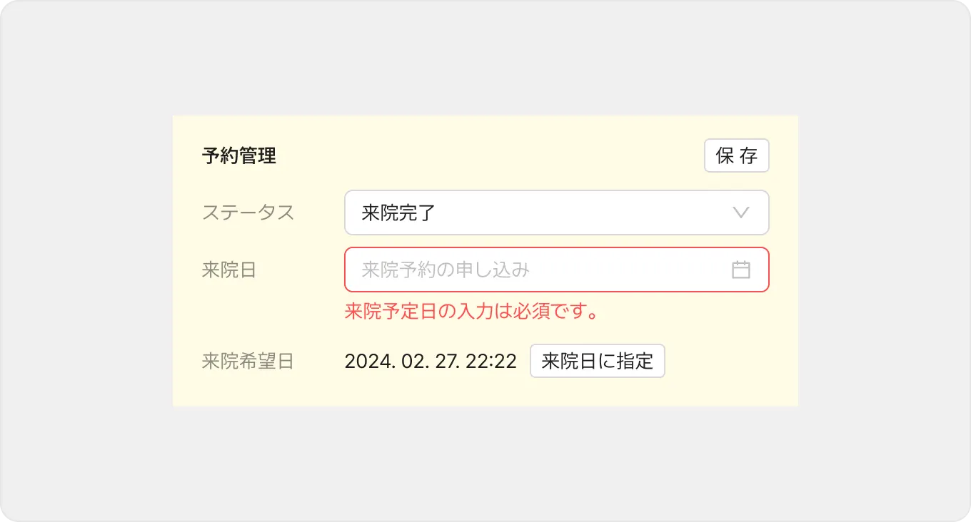Image resolution: width=971 pixels, height=522 pixels.
Task: Click the 来院日 label
Action: [x=228, y=270]
